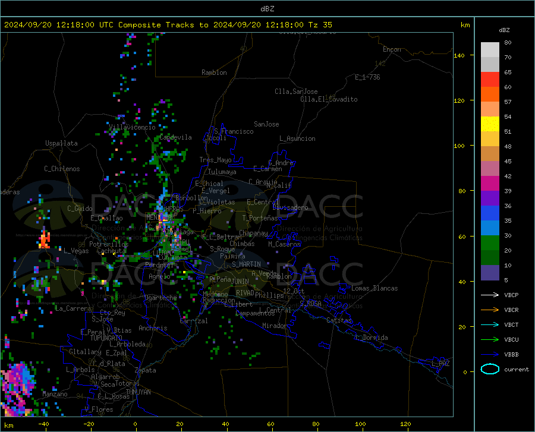
Task: Click the Lomas_Blancas map label
Action: (374, 288)
